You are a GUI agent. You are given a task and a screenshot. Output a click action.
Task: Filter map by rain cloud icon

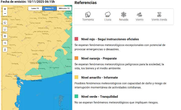pyautogui.click(x=5, y=29)
